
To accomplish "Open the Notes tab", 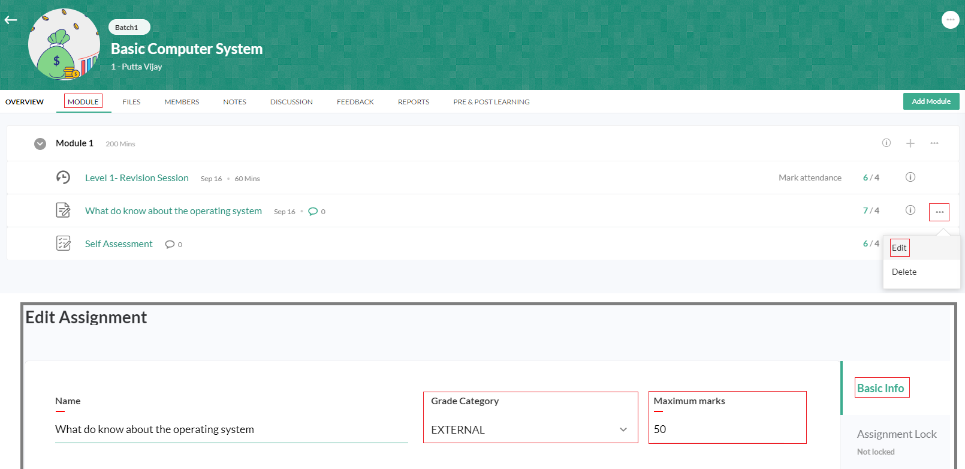I will click(235, 102).
